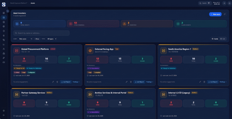Click the Assets breadcrumb

pyautogui.click(x=33, y=3)
